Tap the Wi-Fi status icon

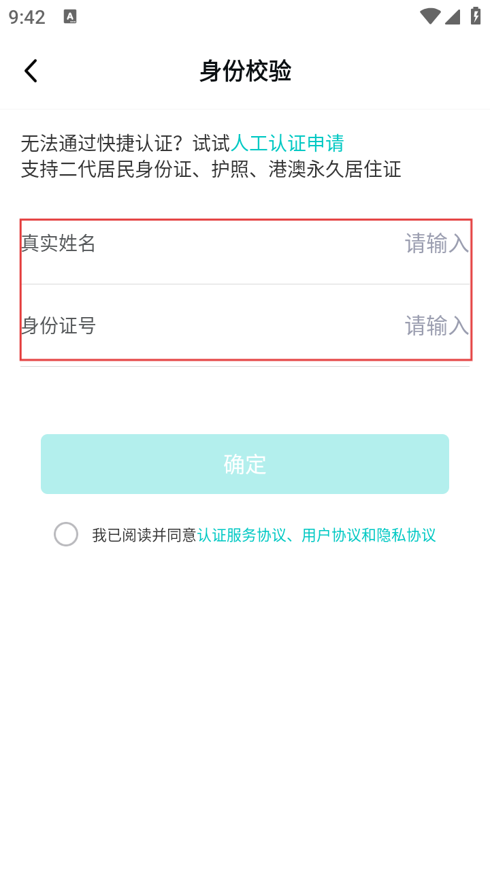430,16
